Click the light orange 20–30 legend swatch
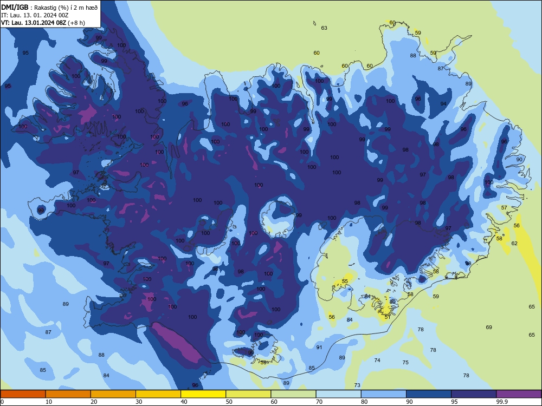Image resolution: width=542 pixels, height=406 pixels. click(x=113, y=394)
